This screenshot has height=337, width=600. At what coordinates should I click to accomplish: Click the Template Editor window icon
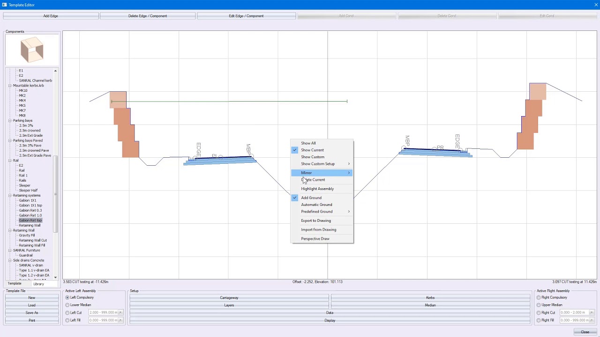tap(4, 5)
